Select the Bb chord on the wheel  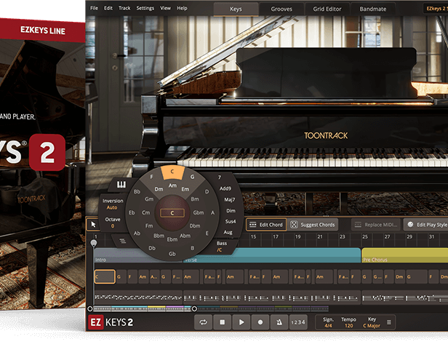(137, 191)
